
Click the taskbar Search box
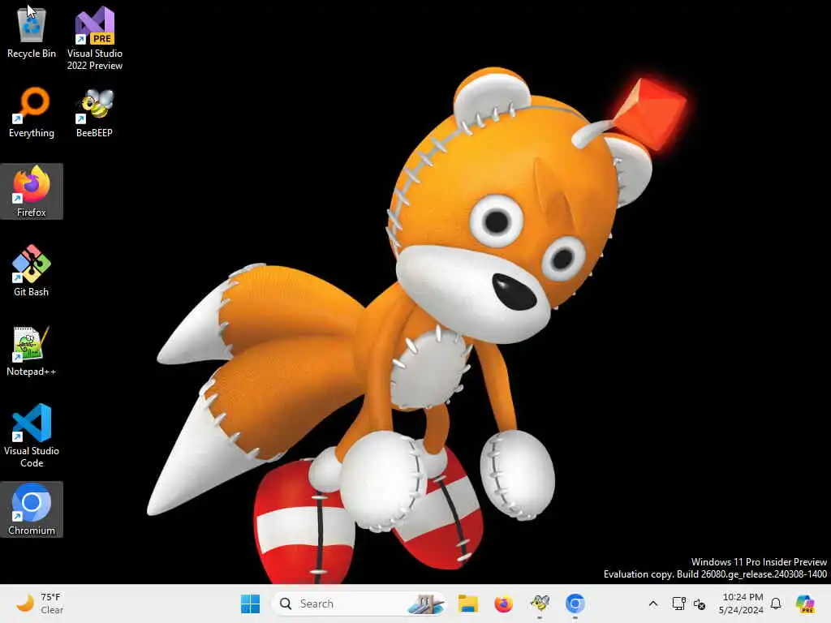359,604
